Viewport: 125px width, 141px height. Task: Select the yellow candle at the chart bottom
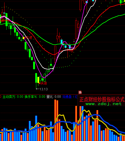coord(38,80)
